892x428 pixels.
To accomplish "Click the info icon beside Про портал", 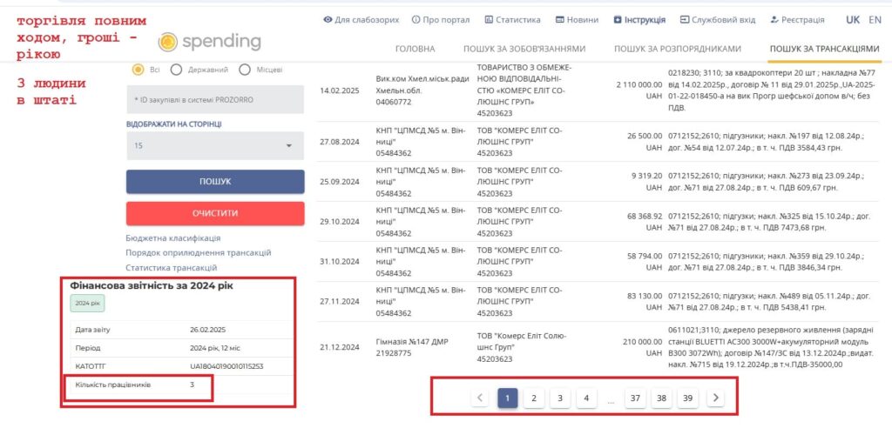I will (416, 20).
